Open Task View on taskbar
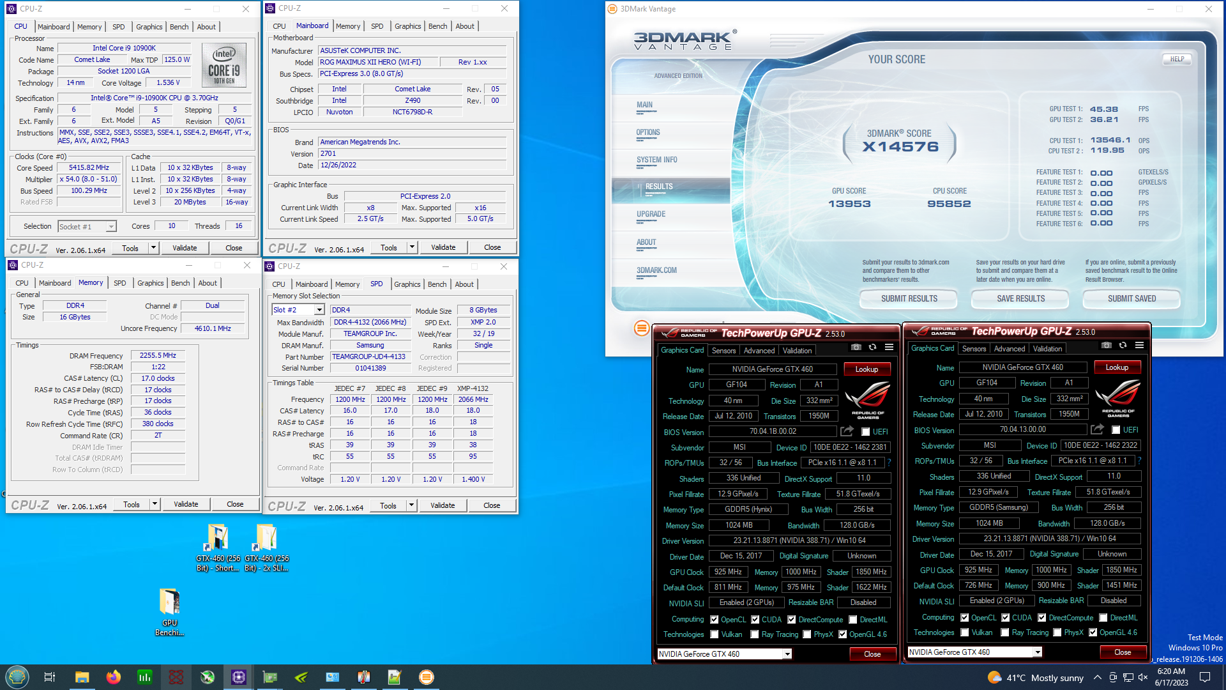 coord(50,677)
